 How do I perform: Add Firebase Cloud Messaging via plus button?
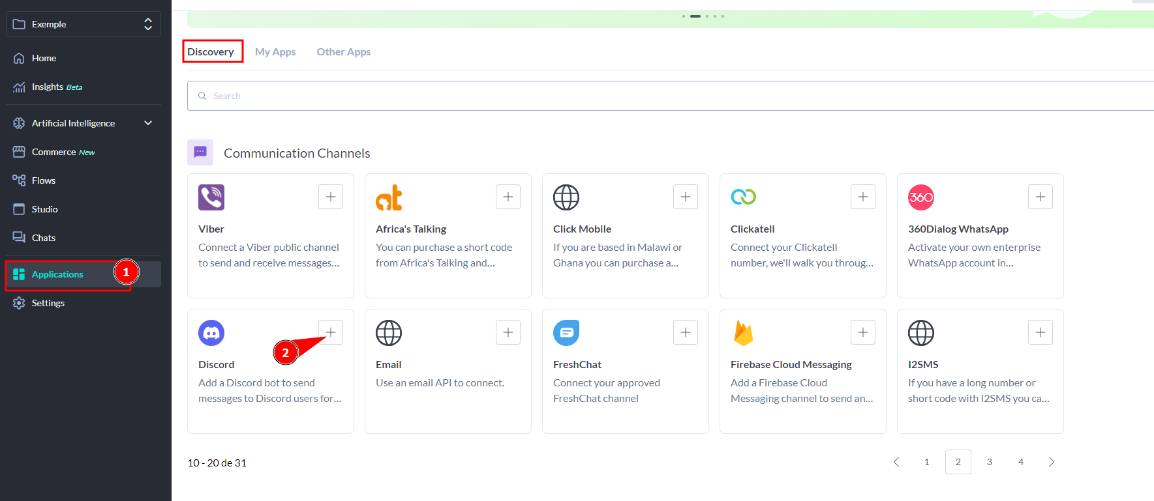863,332
